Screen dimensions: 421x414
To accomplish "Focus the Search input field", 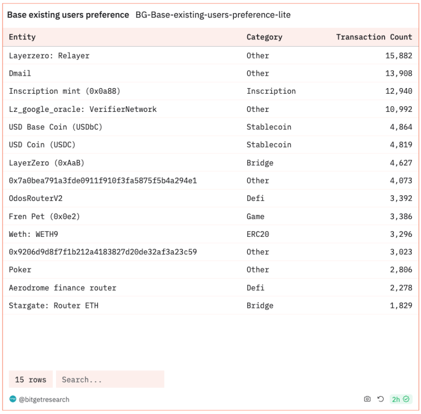I will point(110,379).
